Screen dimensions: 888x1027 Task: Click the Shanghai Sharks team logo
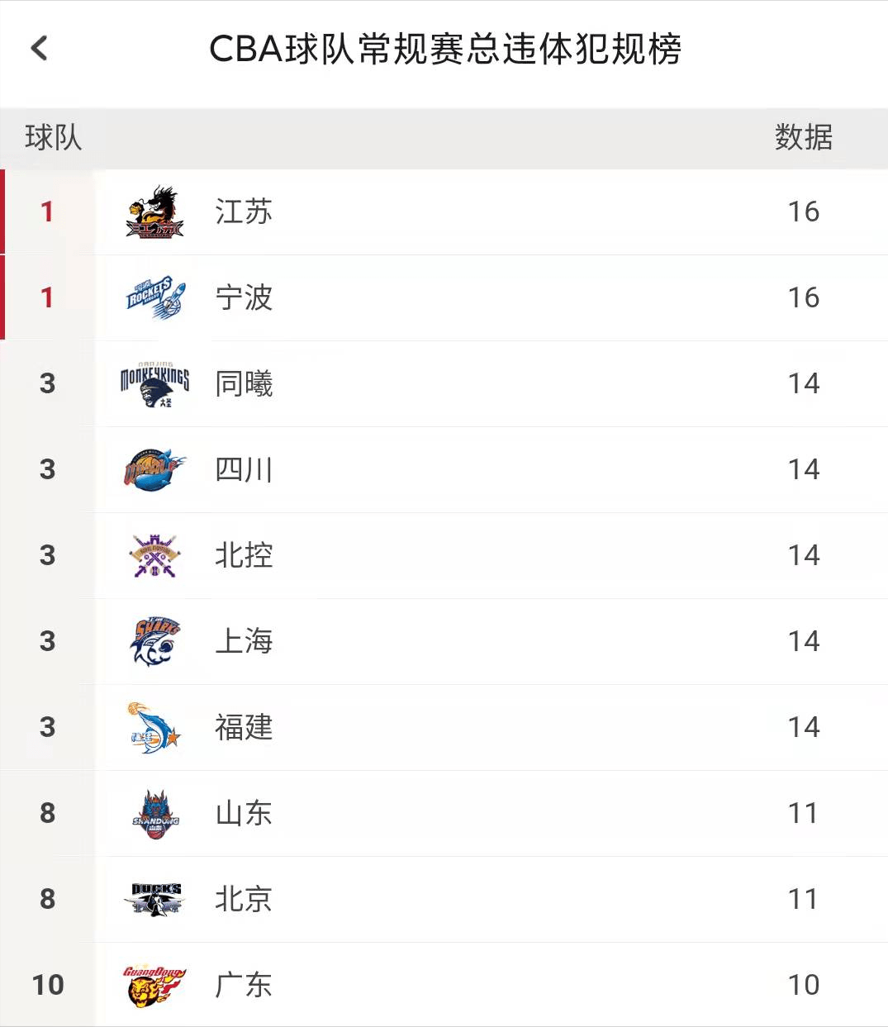click(x=154, y=642)
